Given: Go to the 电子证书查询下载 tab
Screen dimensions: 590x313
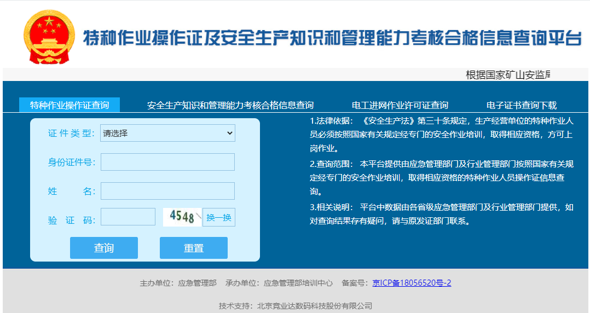Looking at the screenshot, I should 522,105.
